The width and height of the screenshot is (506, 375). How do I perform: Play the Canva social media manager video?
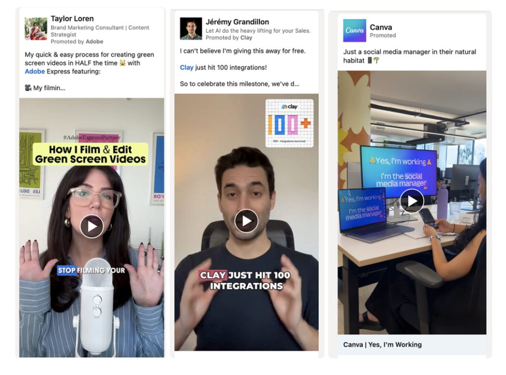pyautogui.click(x=411, y=201)
